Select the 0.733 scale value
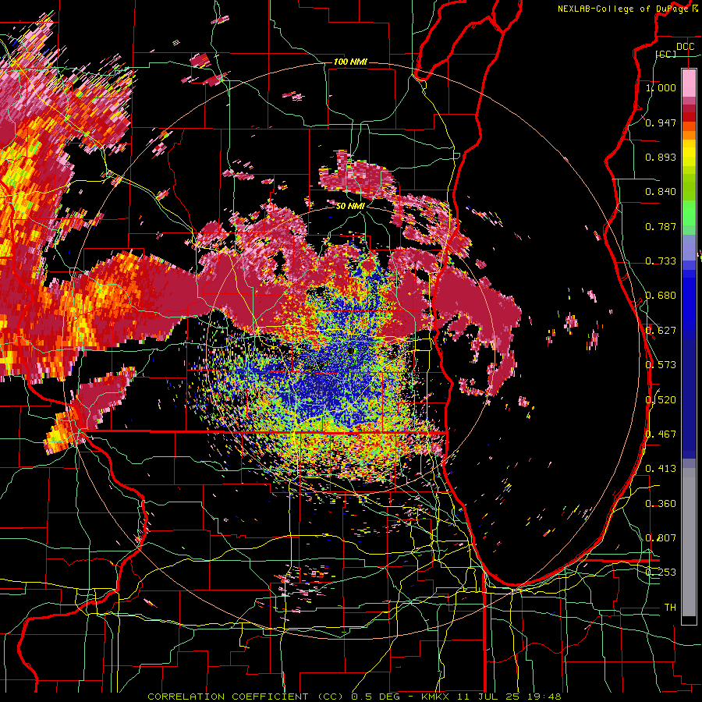702x702 pixels. click(x=661, y=261)
